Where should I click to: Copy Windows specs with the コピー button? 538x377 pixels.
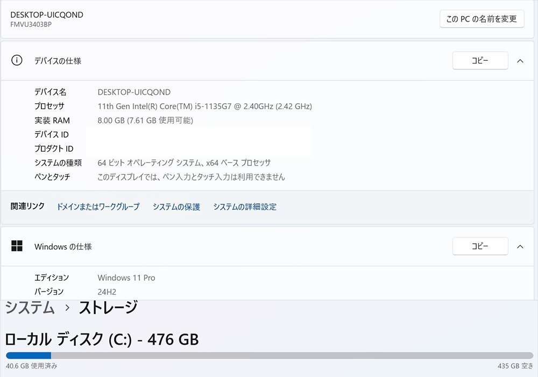click(x=480, y=246)
